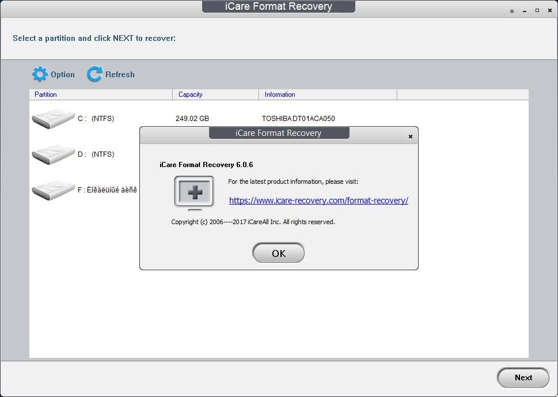The width and height of the screenshot is (558, 397).
Task: Click the Refresh label
Action: (x=120, y=74)
